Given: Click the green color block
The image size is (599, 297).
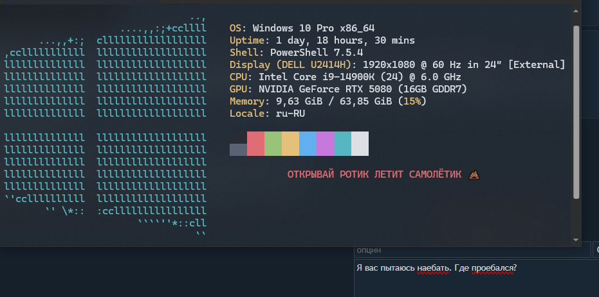Looking at the screenshot, I should (273, 144).
